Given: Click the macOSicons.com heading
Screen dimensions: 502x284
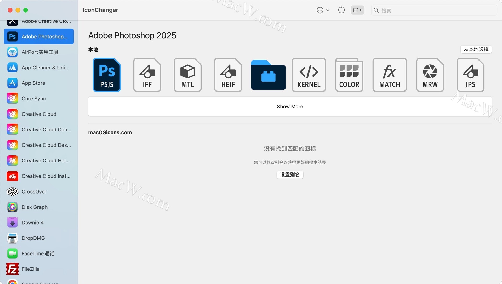Looking at the screenshot, I should (x=110, y=132).
